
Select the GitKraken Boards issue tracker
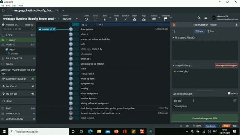click(18, 79)
